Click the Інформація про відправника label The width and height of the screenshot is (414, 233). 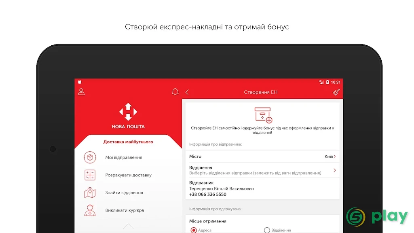[x=215, y=144]
